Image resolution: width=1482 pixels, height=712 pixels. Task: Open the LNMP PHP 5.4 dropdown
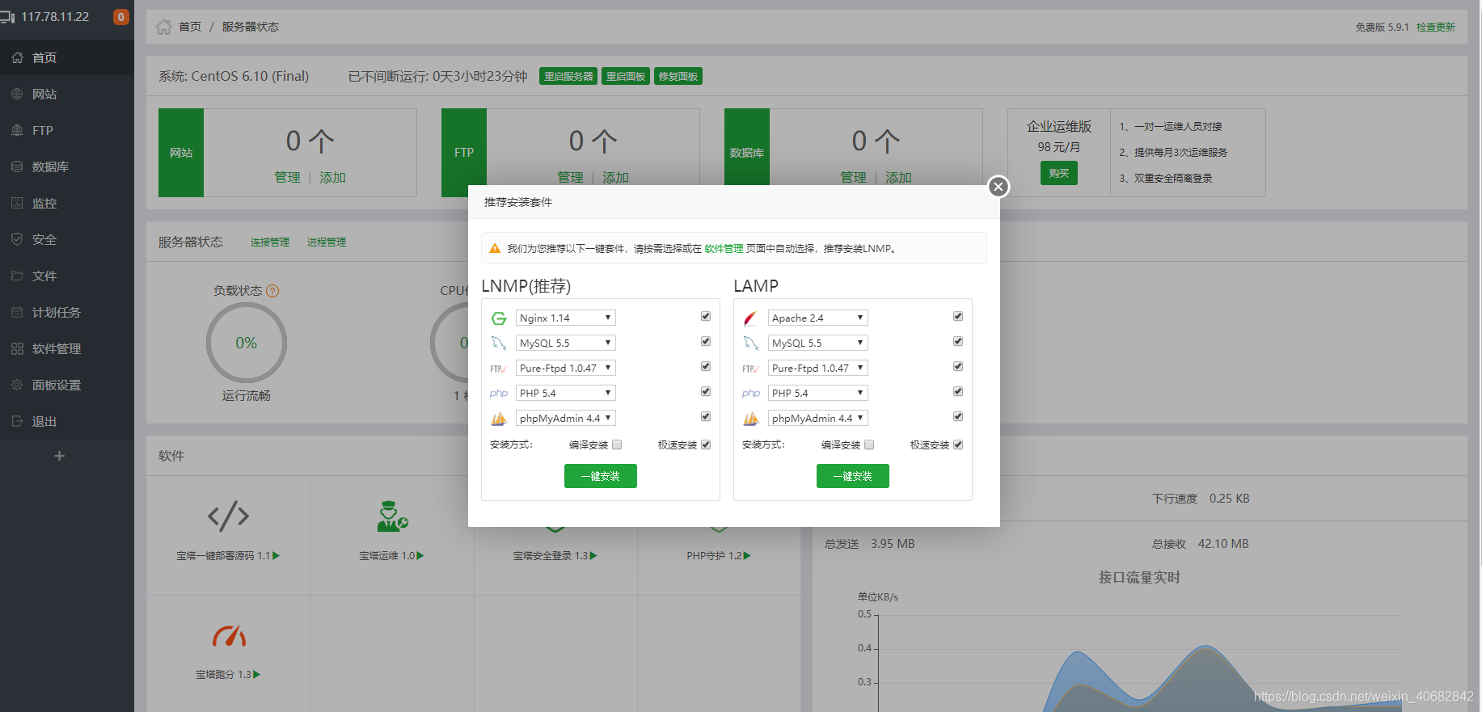click(566, 393)
